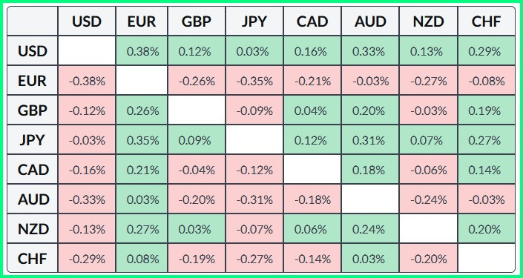Viewport: 523px width, 278px height.
Task: Click the USD column header
Action: tap(87, 21)
